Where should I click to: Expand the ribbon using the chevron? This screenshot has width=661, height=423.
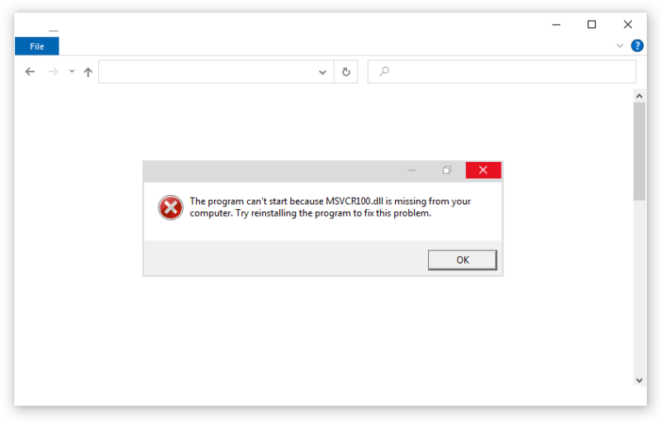tap(620, 45)
